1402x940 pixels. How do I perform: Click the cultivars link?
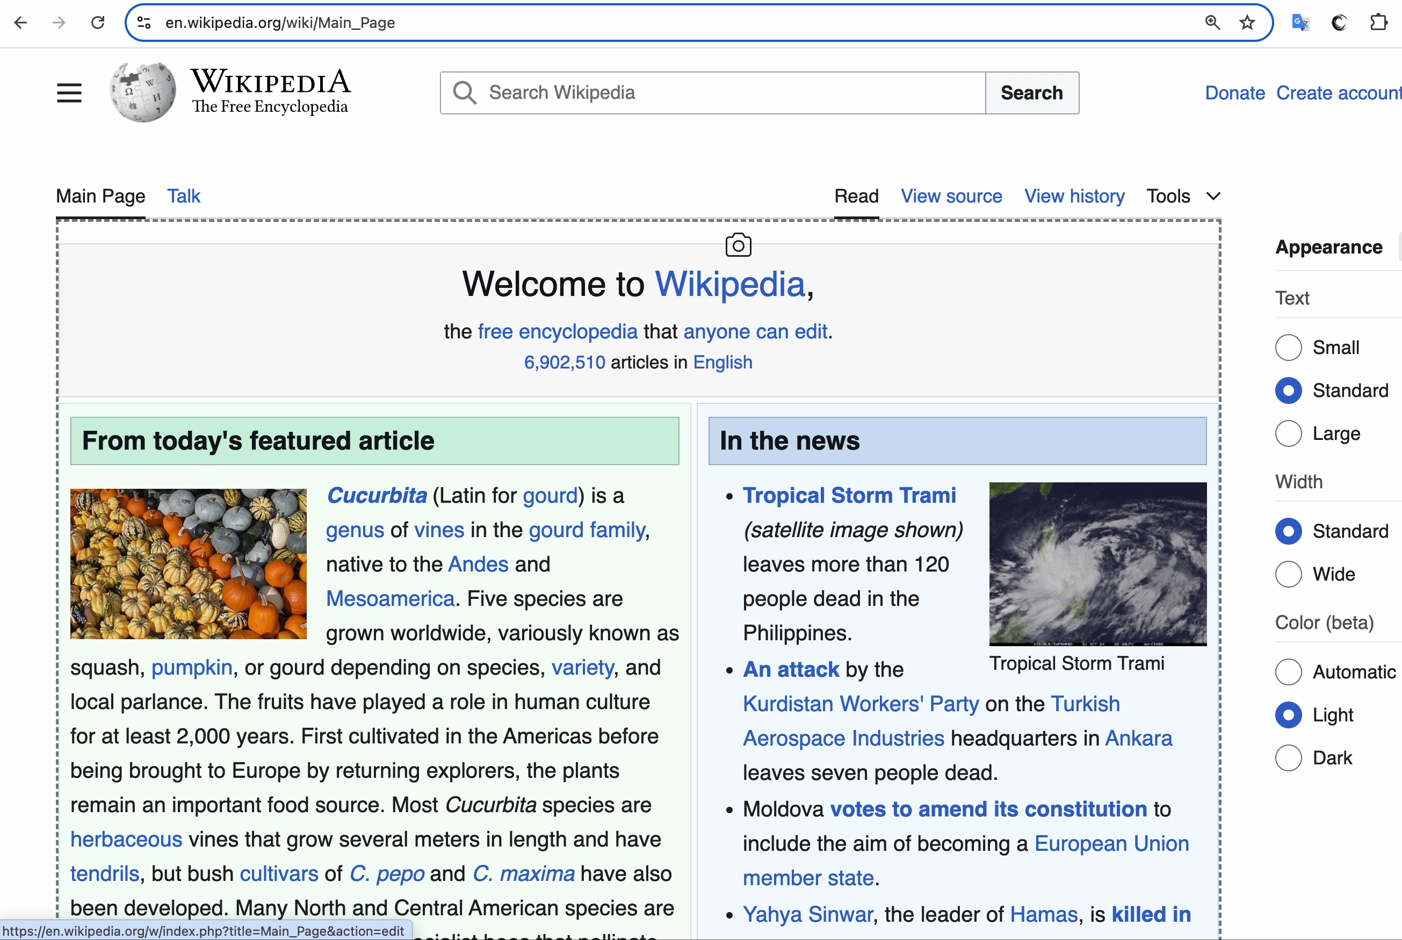pyautogui.click(x=279, y=874)
